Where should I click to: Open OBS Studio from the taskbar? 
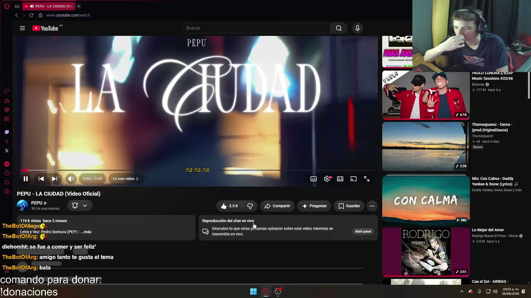(x=278, y=291)
